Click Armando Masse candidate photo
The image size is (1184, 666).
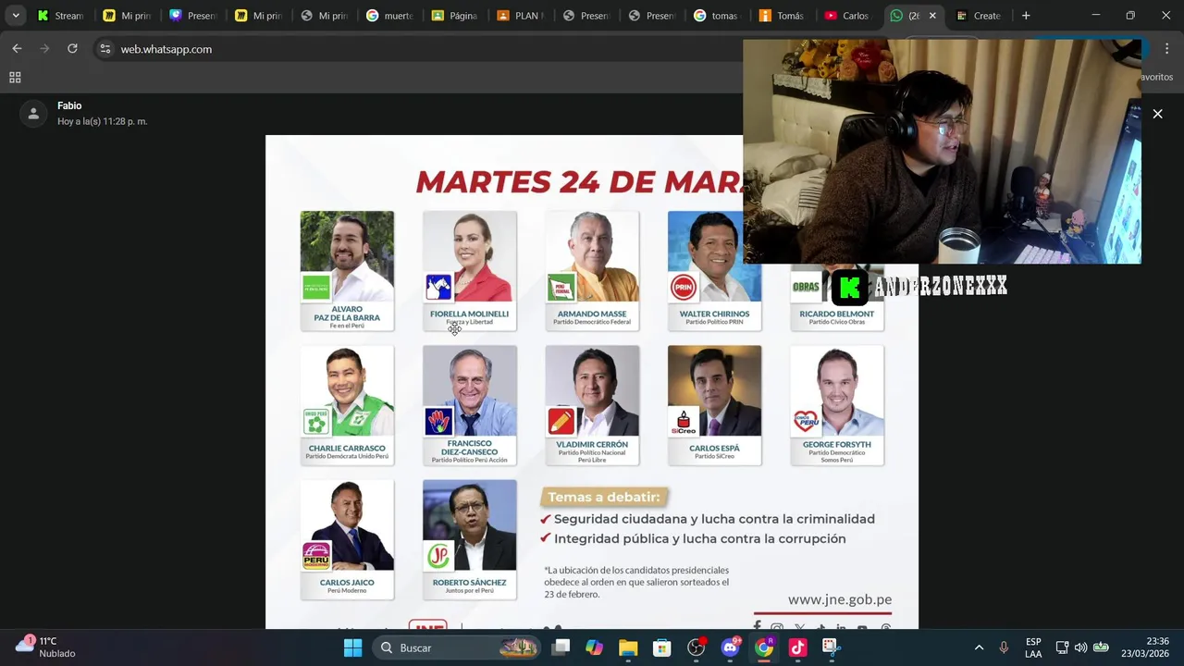coord(592,256)
